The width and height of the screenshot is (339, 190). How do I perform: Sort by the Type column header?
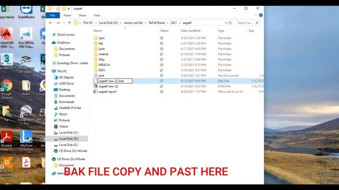[x=221, y=31]
